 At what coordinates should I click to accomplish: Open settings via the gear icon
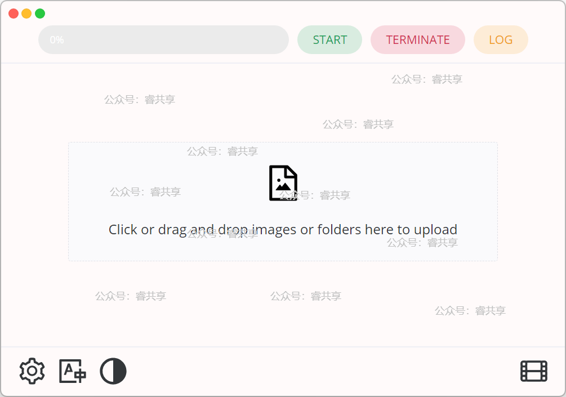coord(32,371)
